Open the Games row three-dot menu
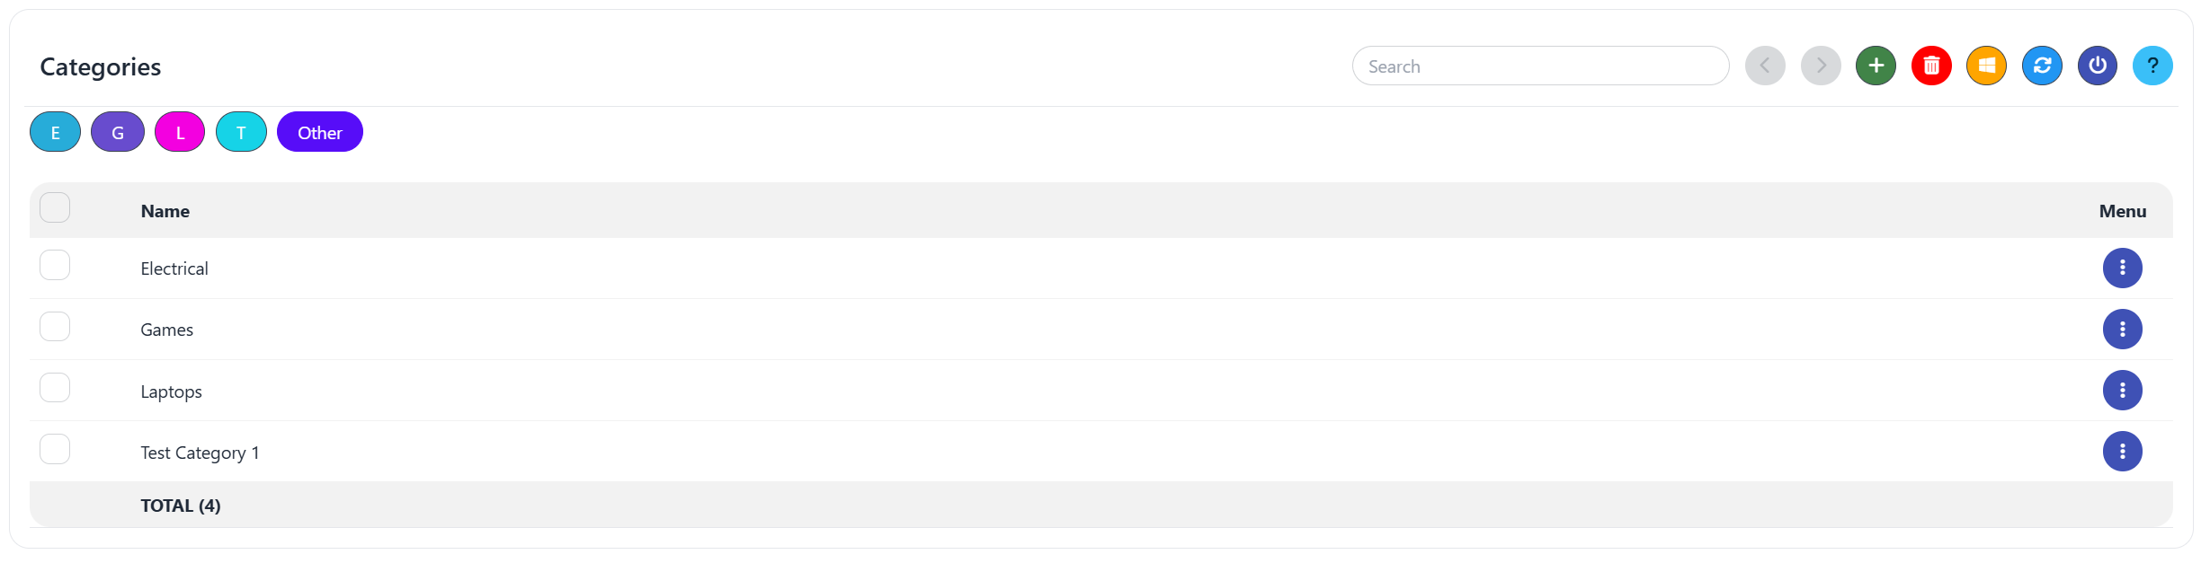The height and width of the screenshot is (563, 2210). (x=2122, y=329)
